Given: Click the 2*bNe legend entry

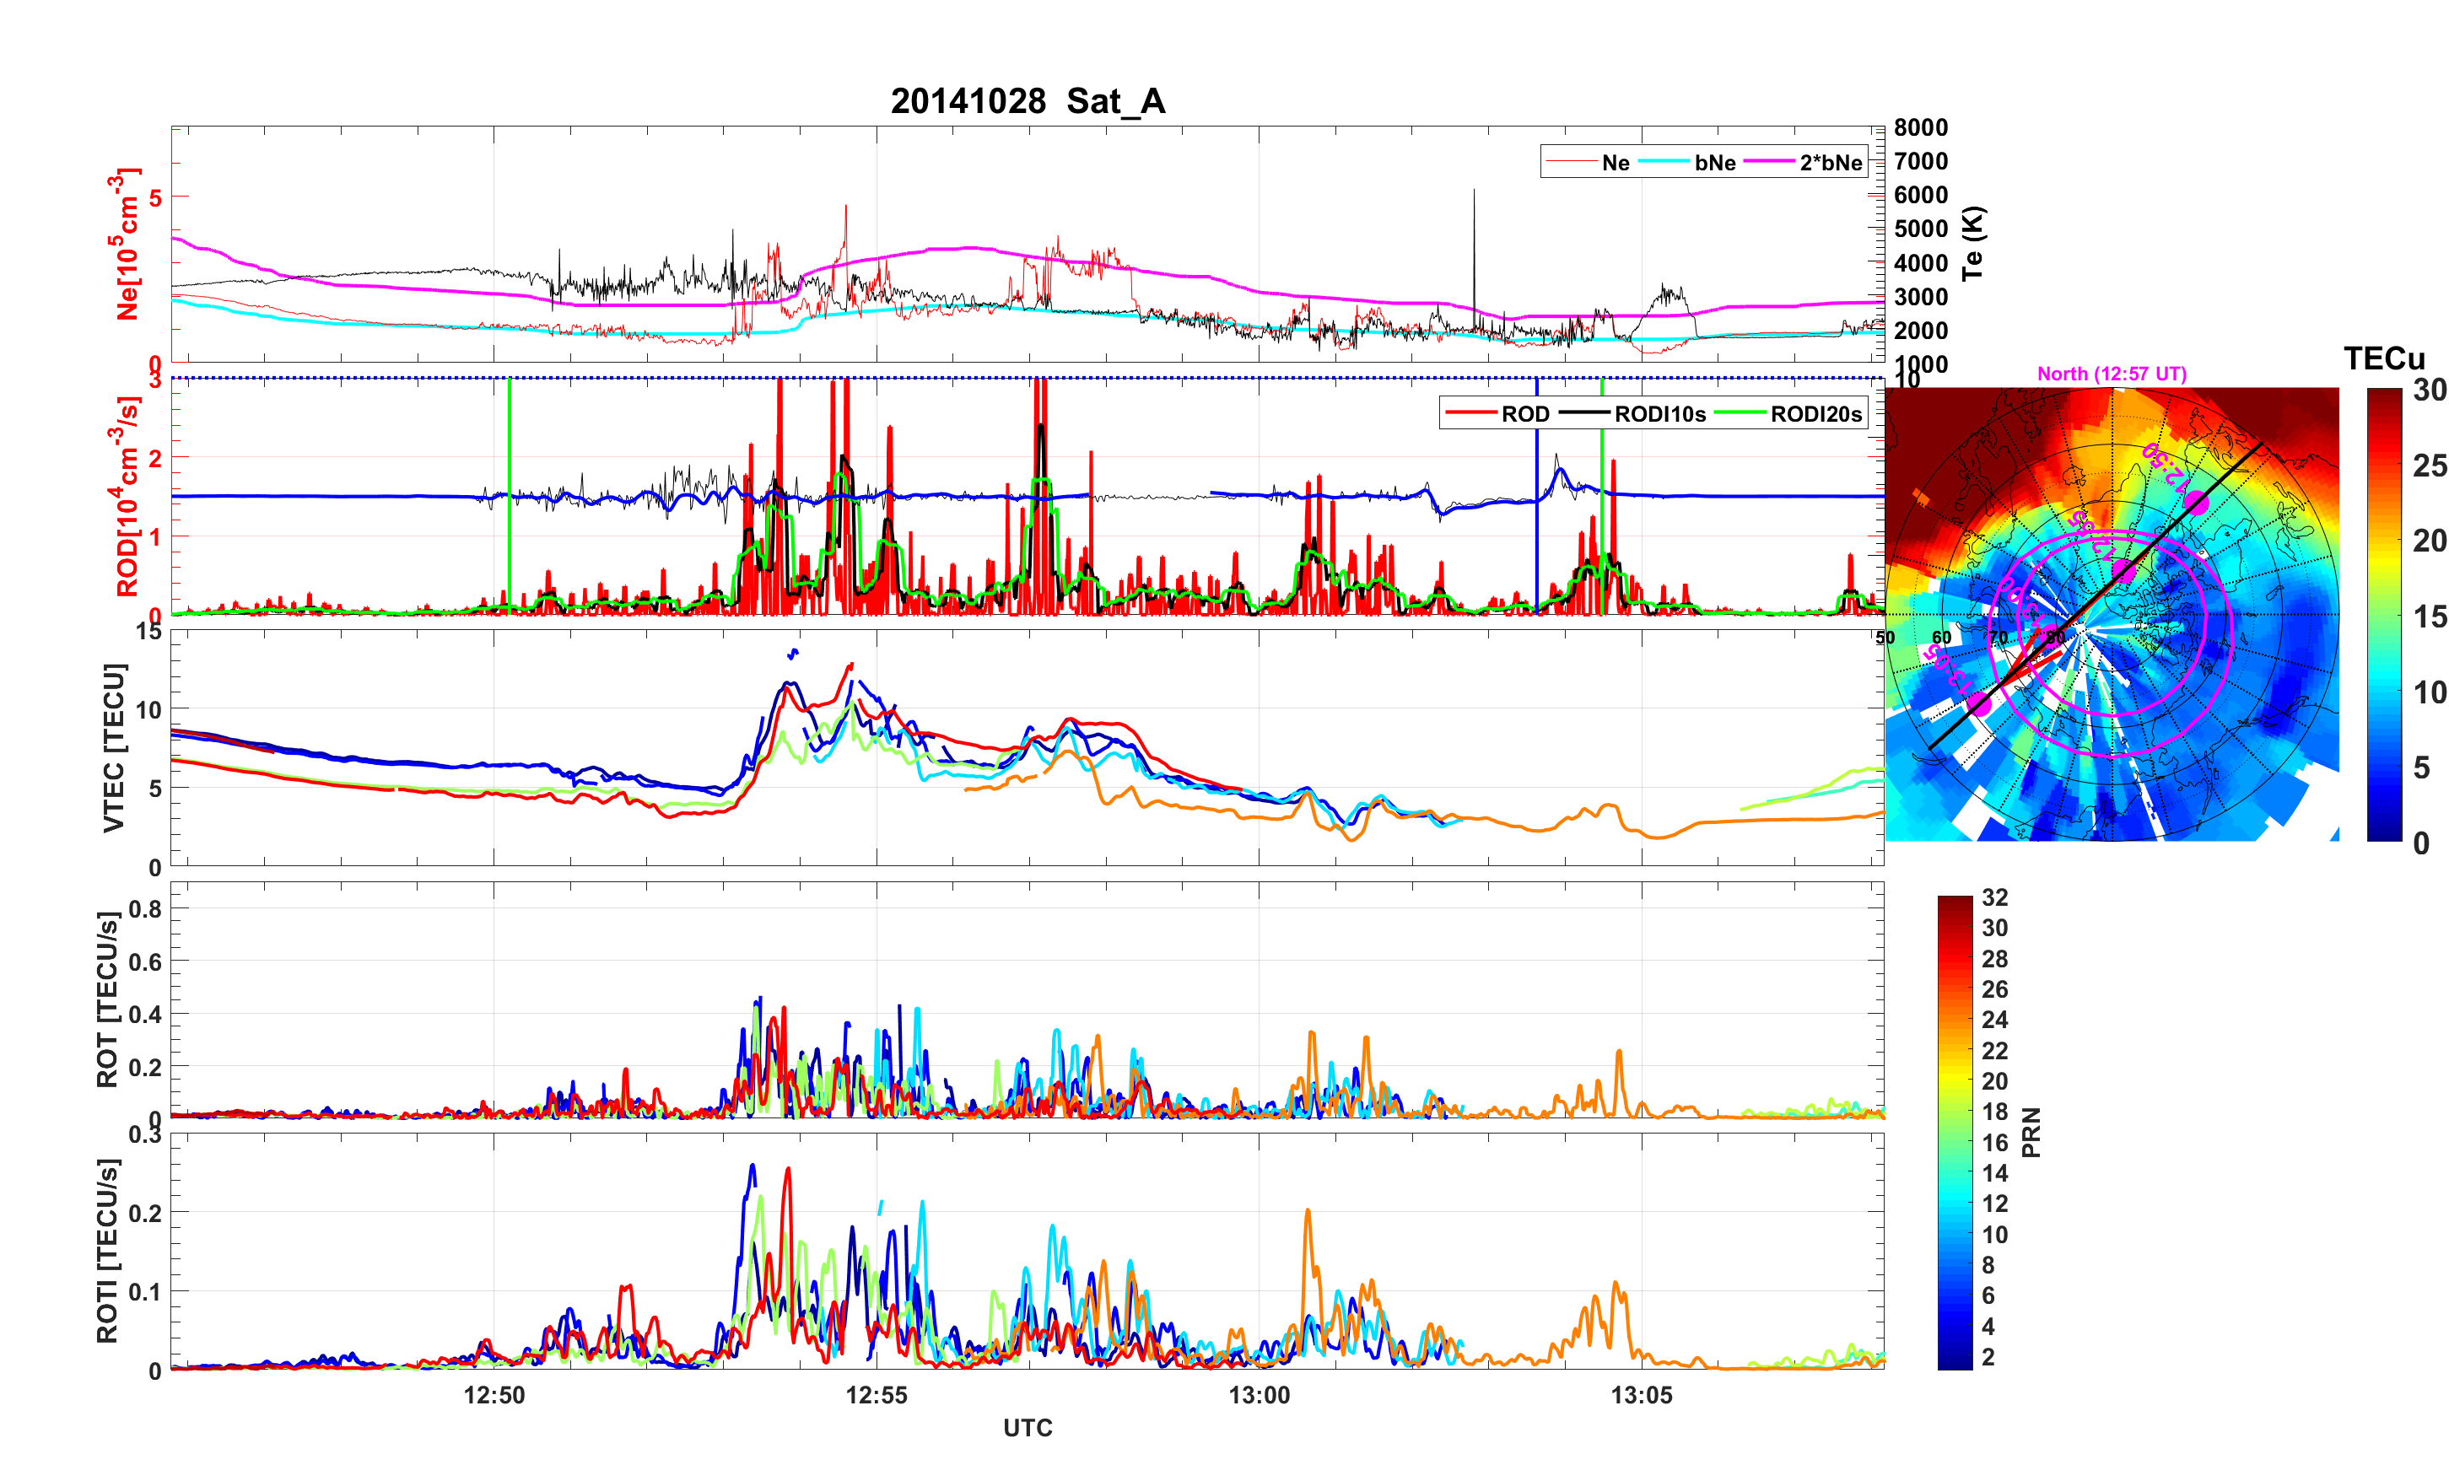Looking at the screenshot, I should click(1830, 163).
